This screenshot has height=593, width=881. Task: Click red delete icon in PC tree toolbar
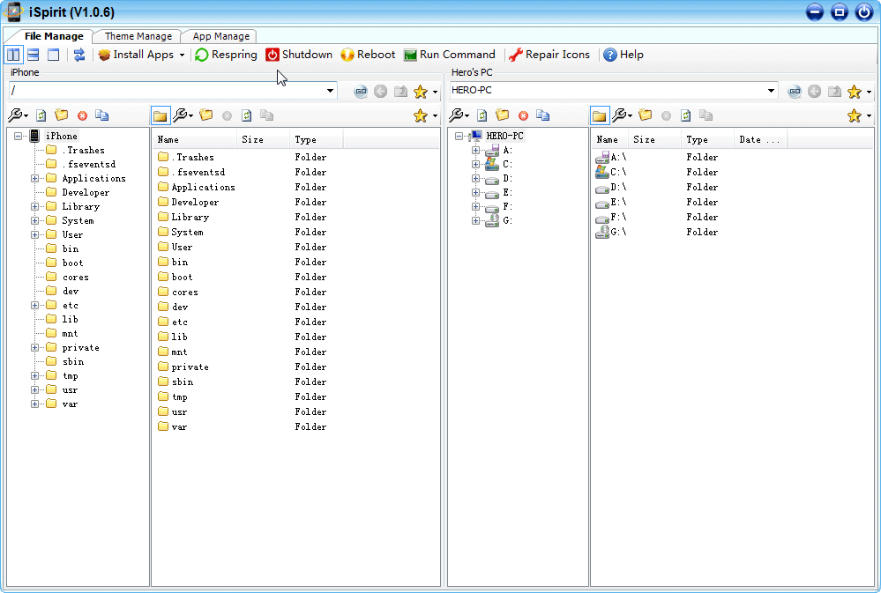point(524,115)
